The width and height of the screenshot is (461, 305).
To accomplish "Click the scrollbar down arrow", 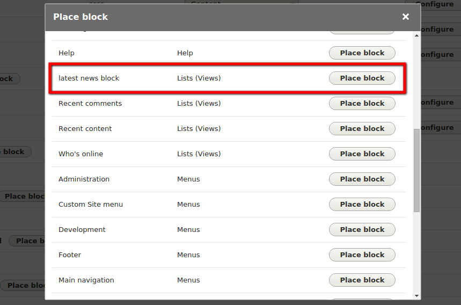I will pyautogui.click(x=416, y=296).
